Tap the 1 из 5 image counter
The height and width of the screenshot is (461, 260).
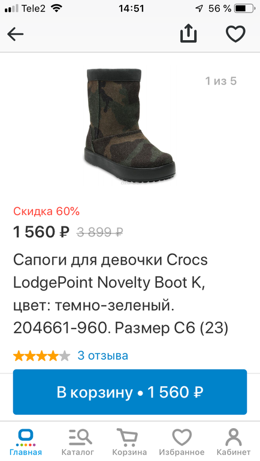220,81
